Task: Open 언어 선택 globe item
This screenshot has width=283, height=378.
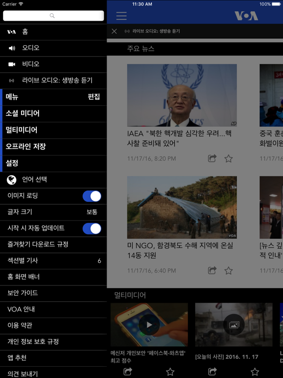Action: click(x=54, y=180)
